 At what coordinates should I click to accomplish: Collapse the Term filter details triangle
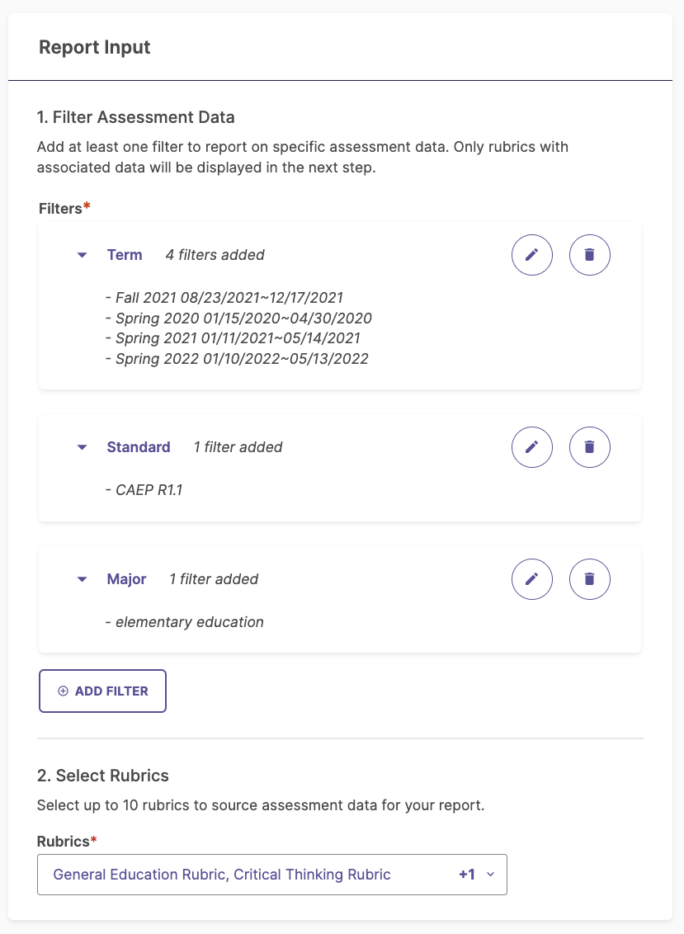(83, 255)
